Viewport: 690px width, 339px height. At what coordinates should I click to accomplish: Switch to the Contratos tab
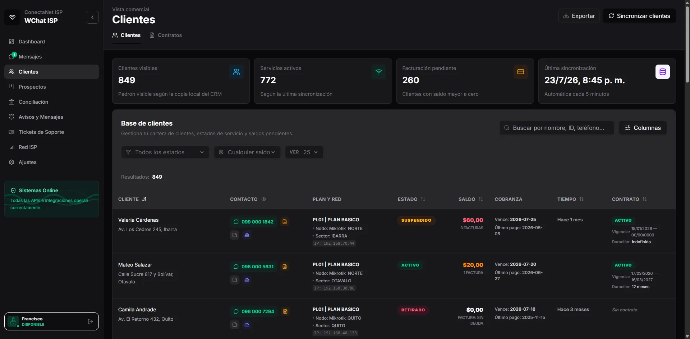pos(166,35)
